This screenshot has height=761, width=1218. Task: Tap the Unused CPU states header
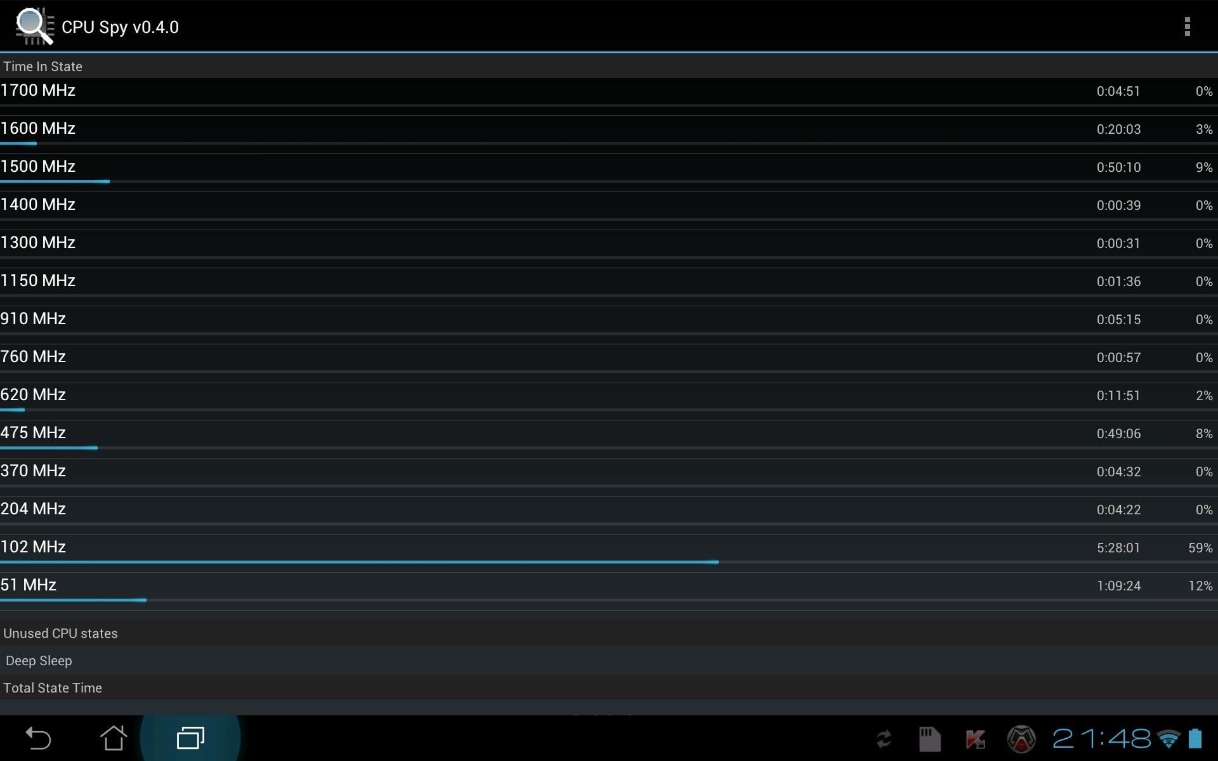[60, 634]
